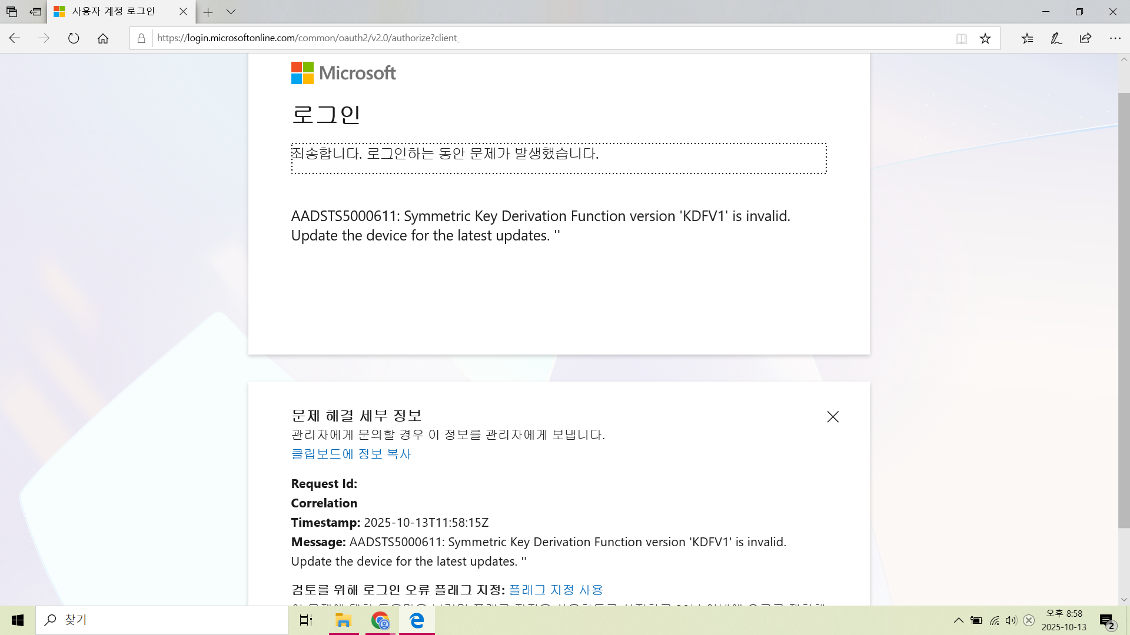Image resolution: width=1130 pixels, height=635 pixels.
Task: Open the Action Center notifications
Action: [x=1108, y=621]
